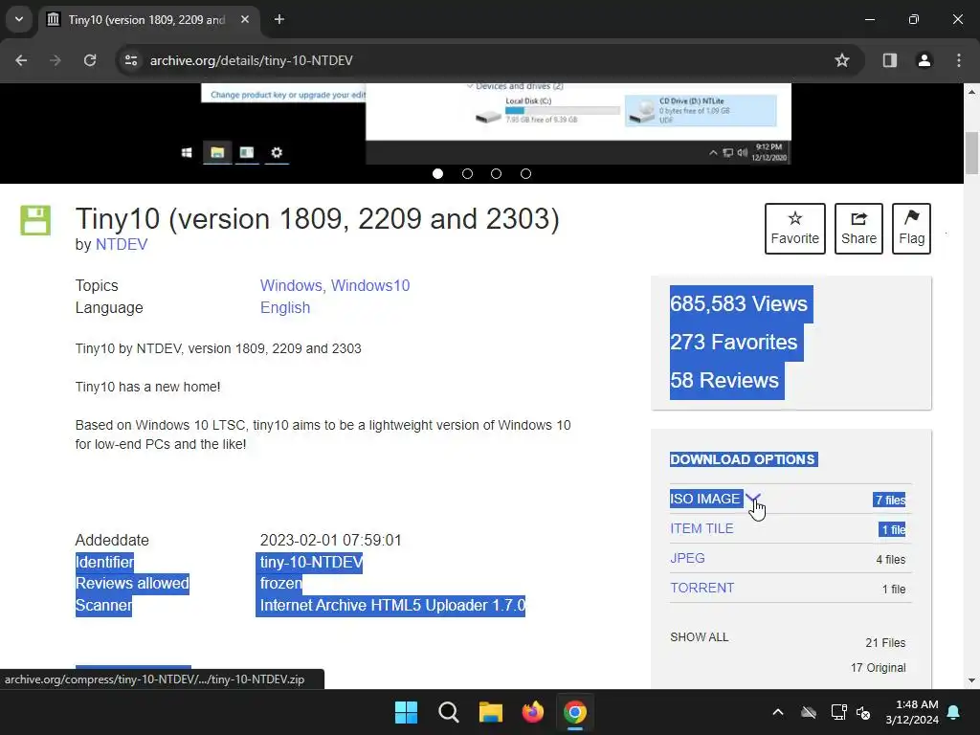
Task: Click the tiny-10-NTDEV identifier value
Action: 311,562
